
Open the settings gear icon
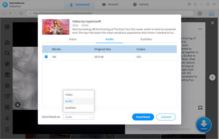point(189,4)
